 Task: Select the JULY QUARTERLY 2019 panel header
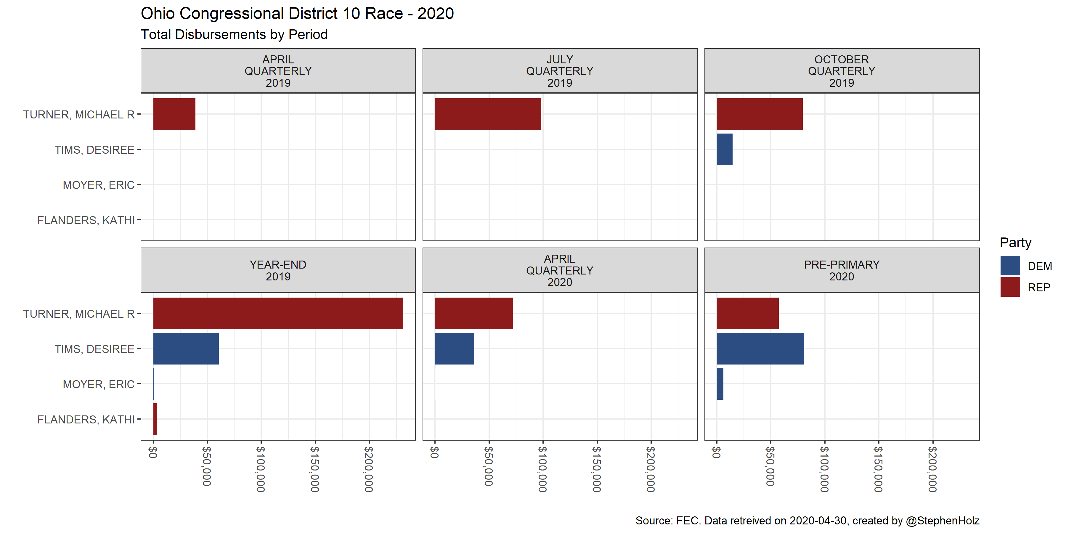[559, 71]
